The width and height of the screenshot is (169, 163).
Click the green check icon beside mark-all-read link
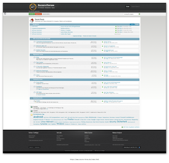[122, 127]
